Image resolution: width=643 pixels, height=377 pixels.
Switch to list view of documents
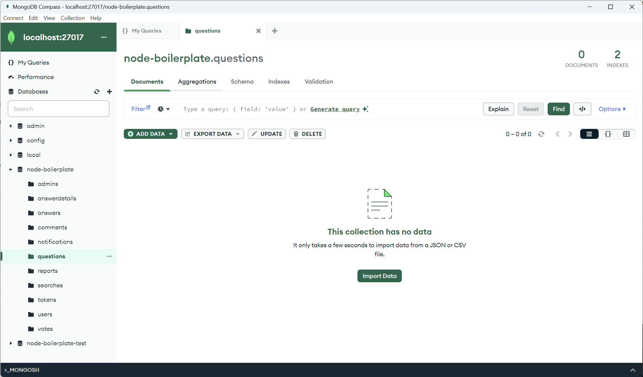click(x=589, y=134)
